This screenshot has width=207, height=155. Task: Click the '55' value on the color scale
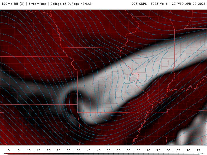click(119, 150)
